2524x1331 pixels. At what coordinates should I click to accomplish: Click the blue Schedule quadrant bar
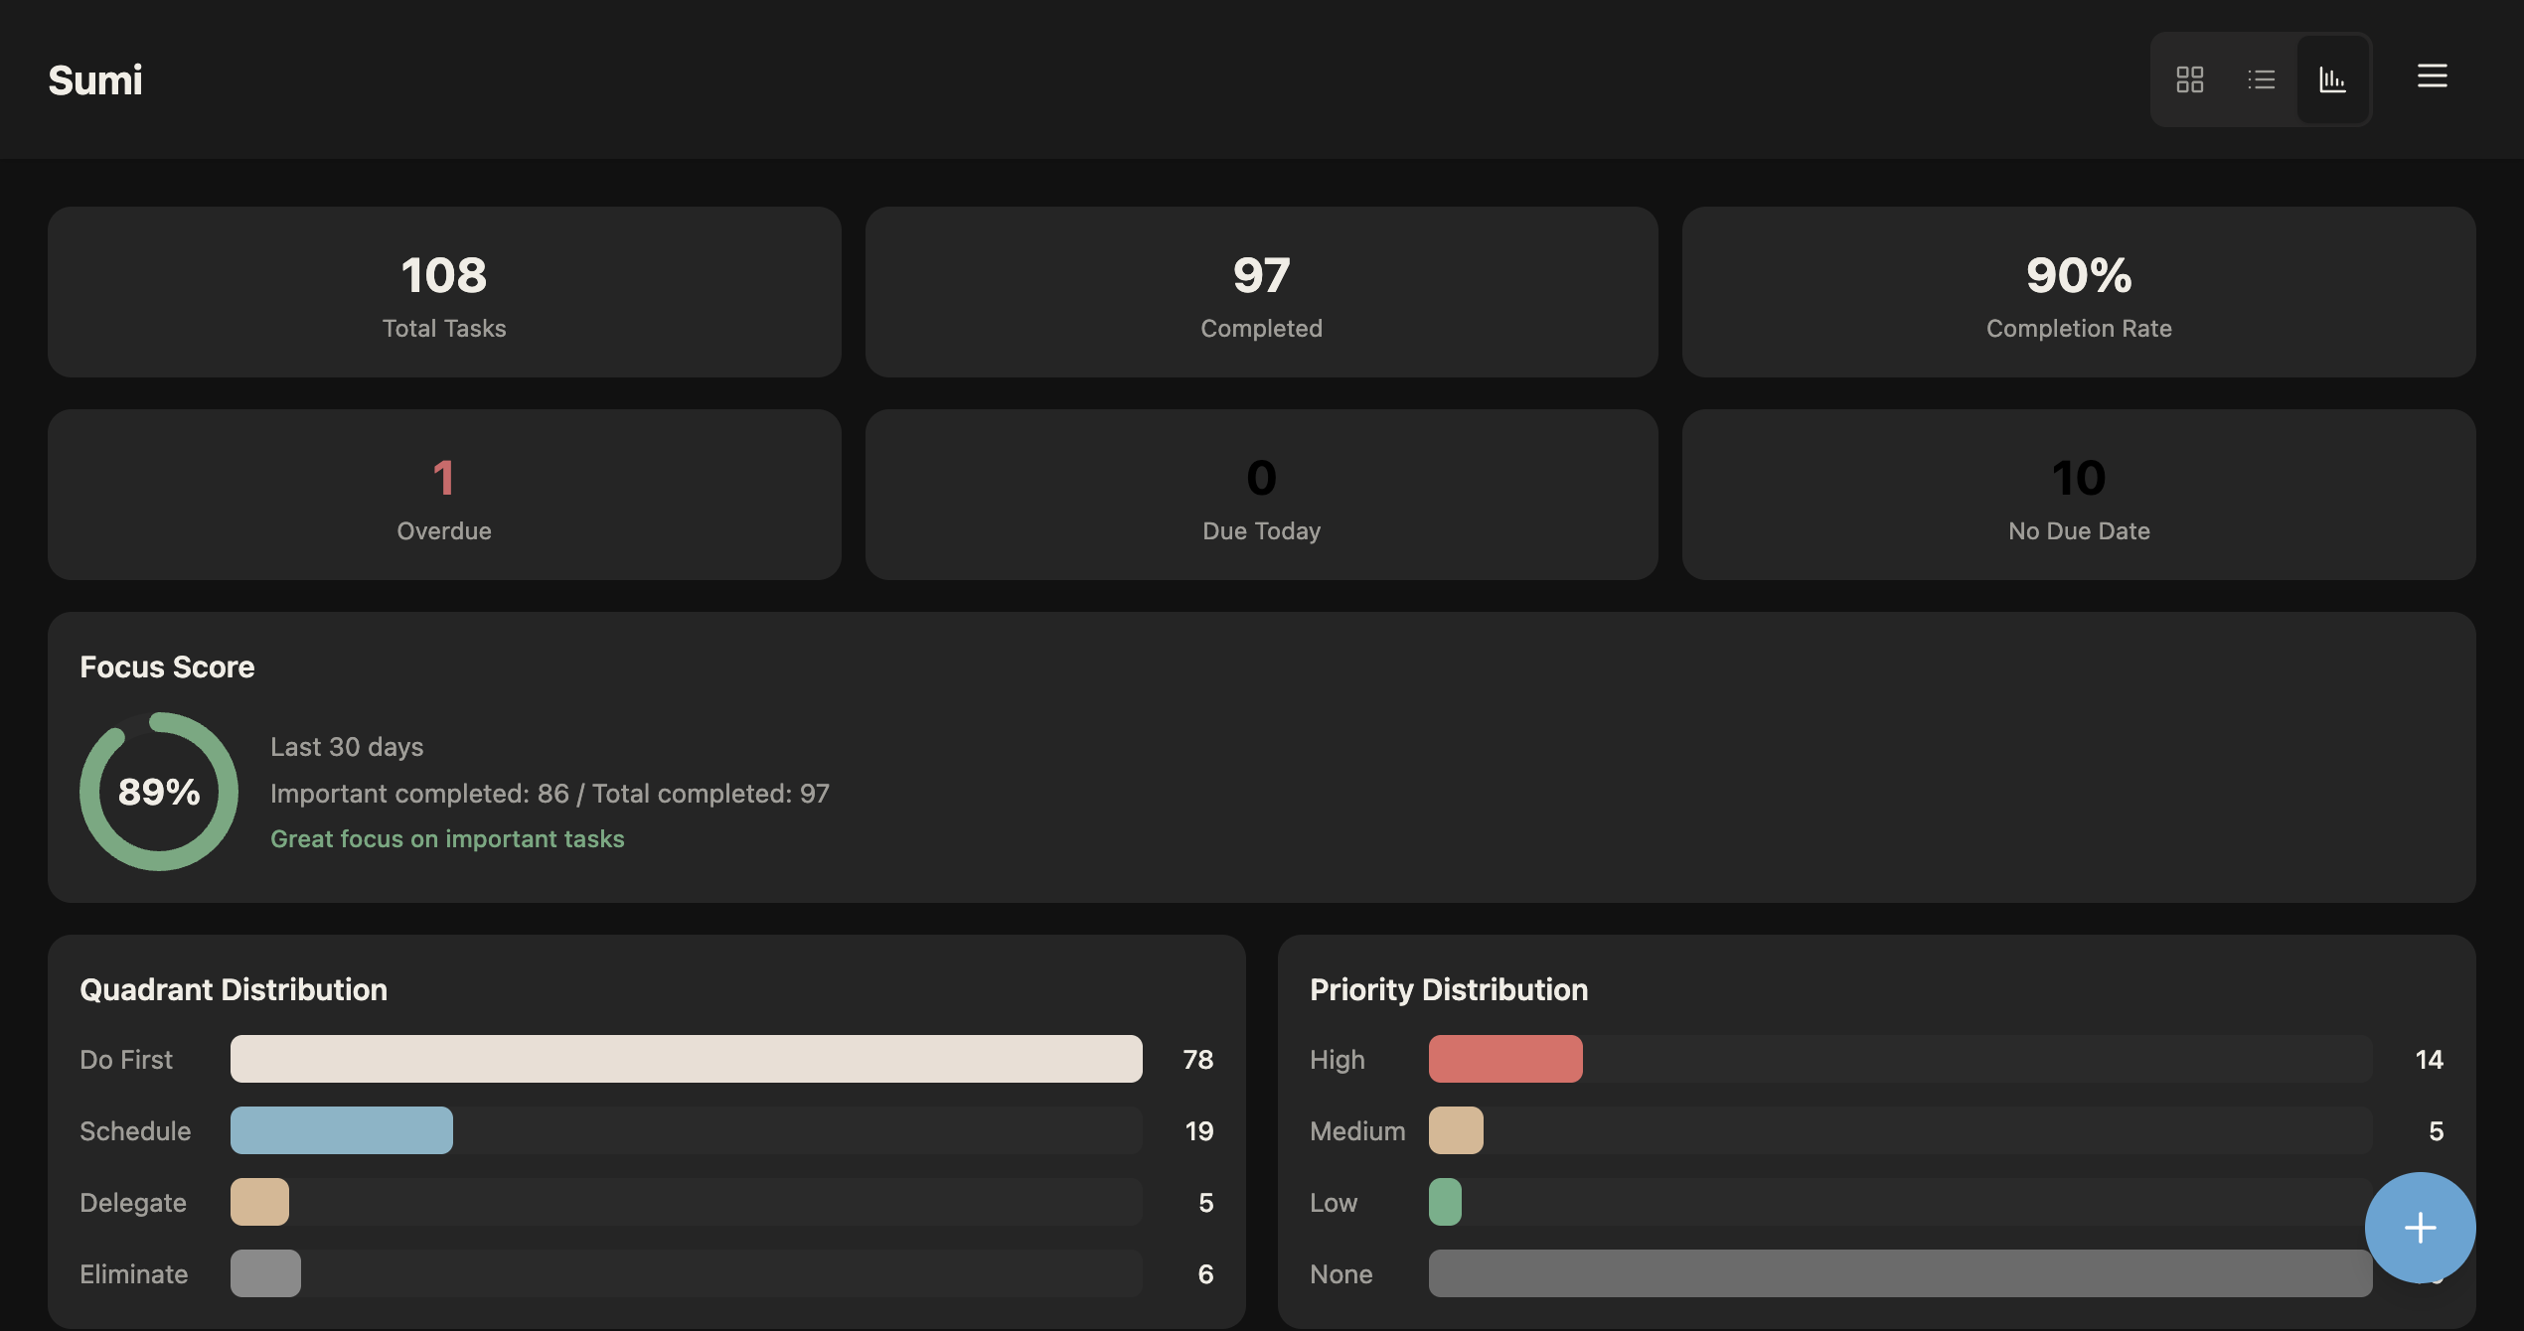pos(341,1130)
